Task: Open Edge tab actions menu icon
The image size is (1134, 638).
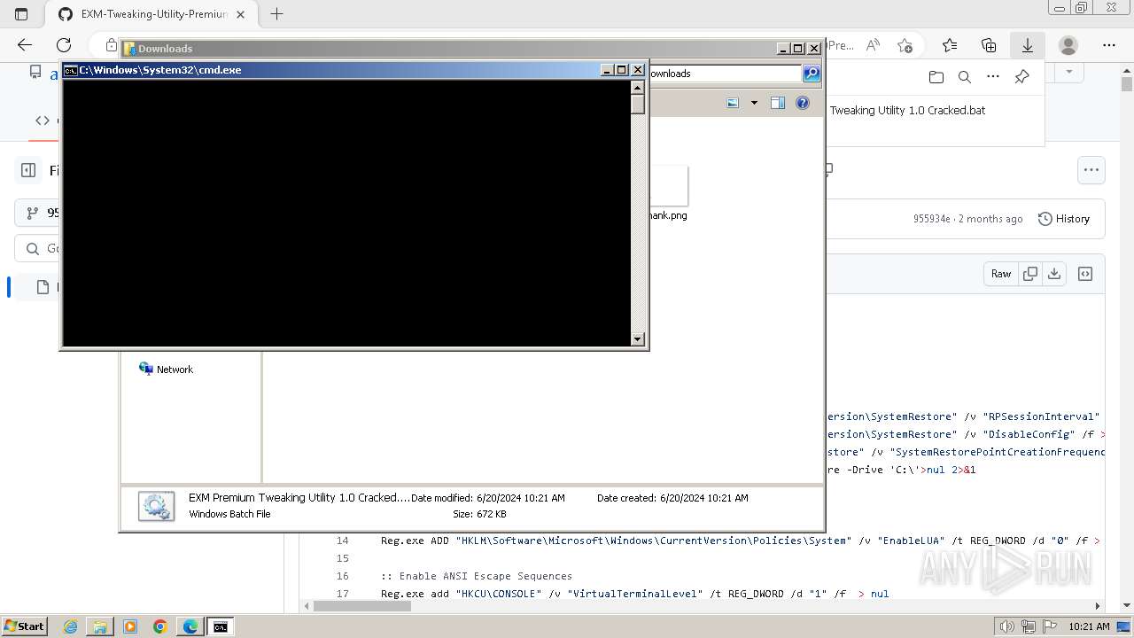Action: tap(21, 14)
